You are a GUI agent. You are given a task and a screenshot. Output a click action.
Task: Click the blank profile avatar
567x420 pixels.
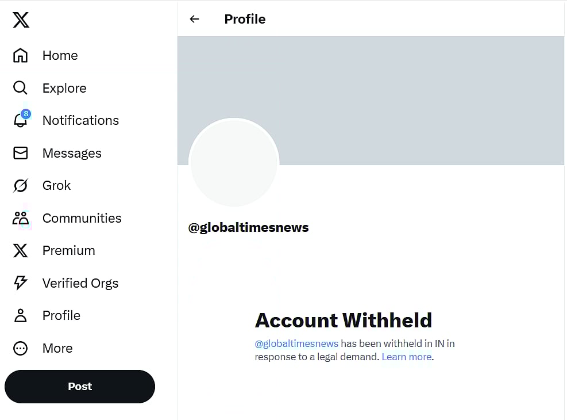(x=234, y=163)
